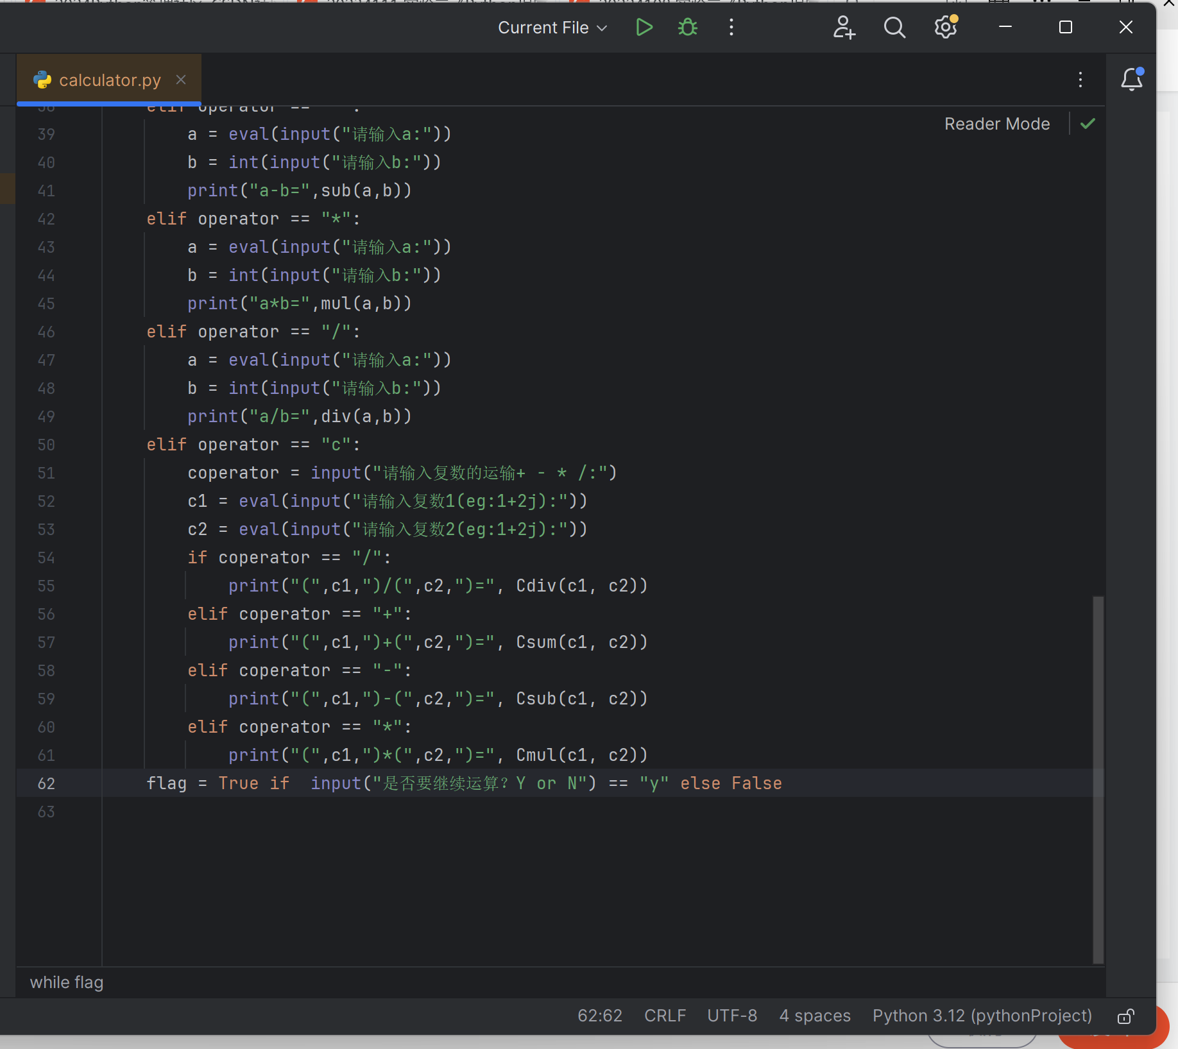Open the notifications bell

1132,79
